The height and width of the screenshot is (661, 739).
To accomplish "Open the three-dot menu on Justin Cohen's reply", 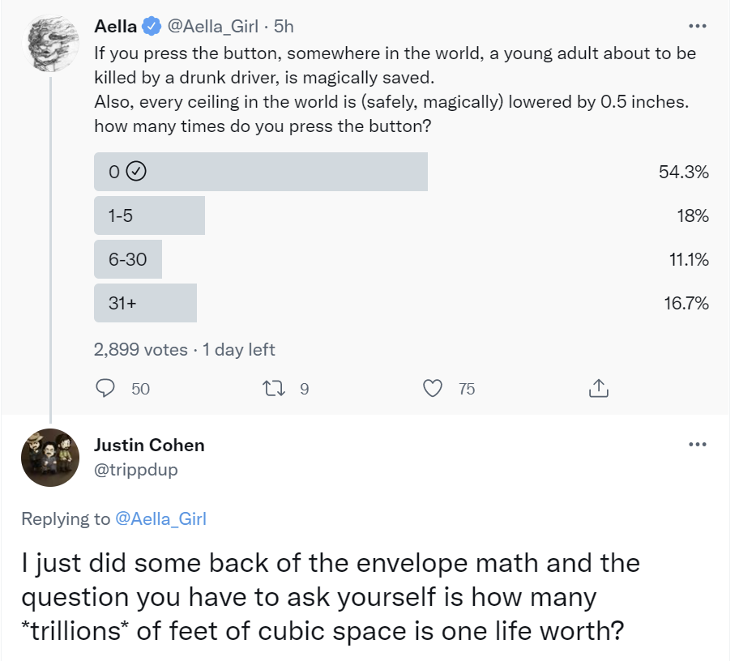I will point(696,444).
